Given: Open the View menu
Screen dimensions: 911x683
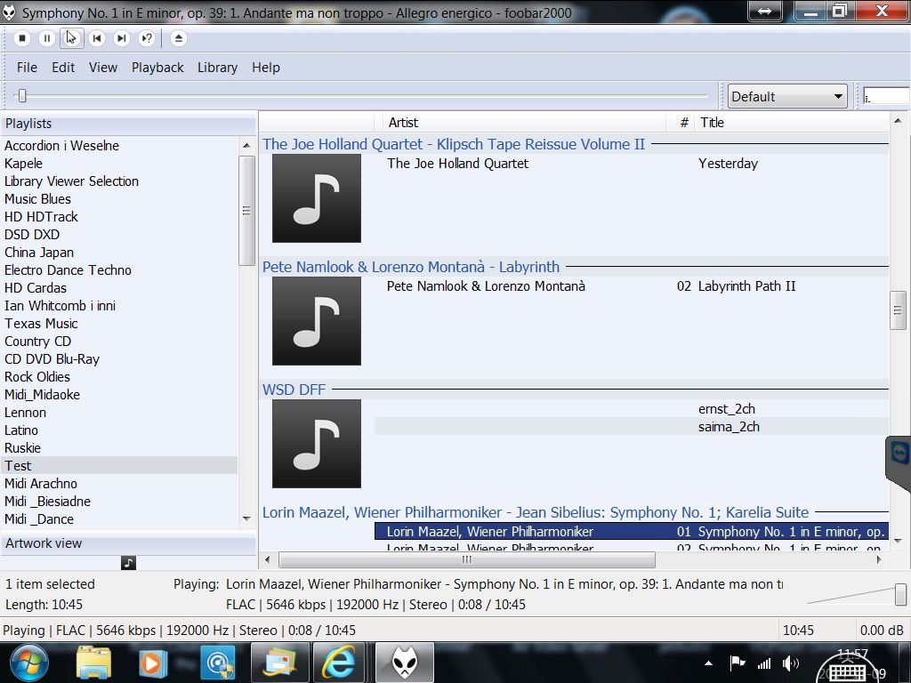Looking at the screenshot, I should click(103, 68).
